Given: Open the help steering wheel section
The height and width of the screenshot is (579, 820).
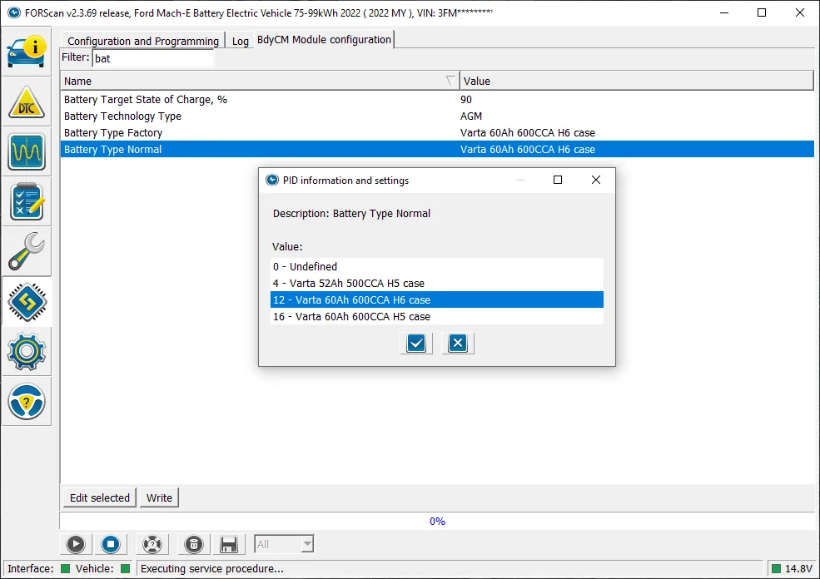Looking at the screenshot, I should tap(26, 402).
